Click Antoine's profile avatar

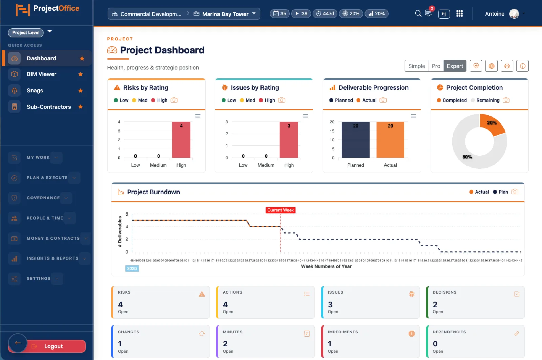(x=514, y=14)
